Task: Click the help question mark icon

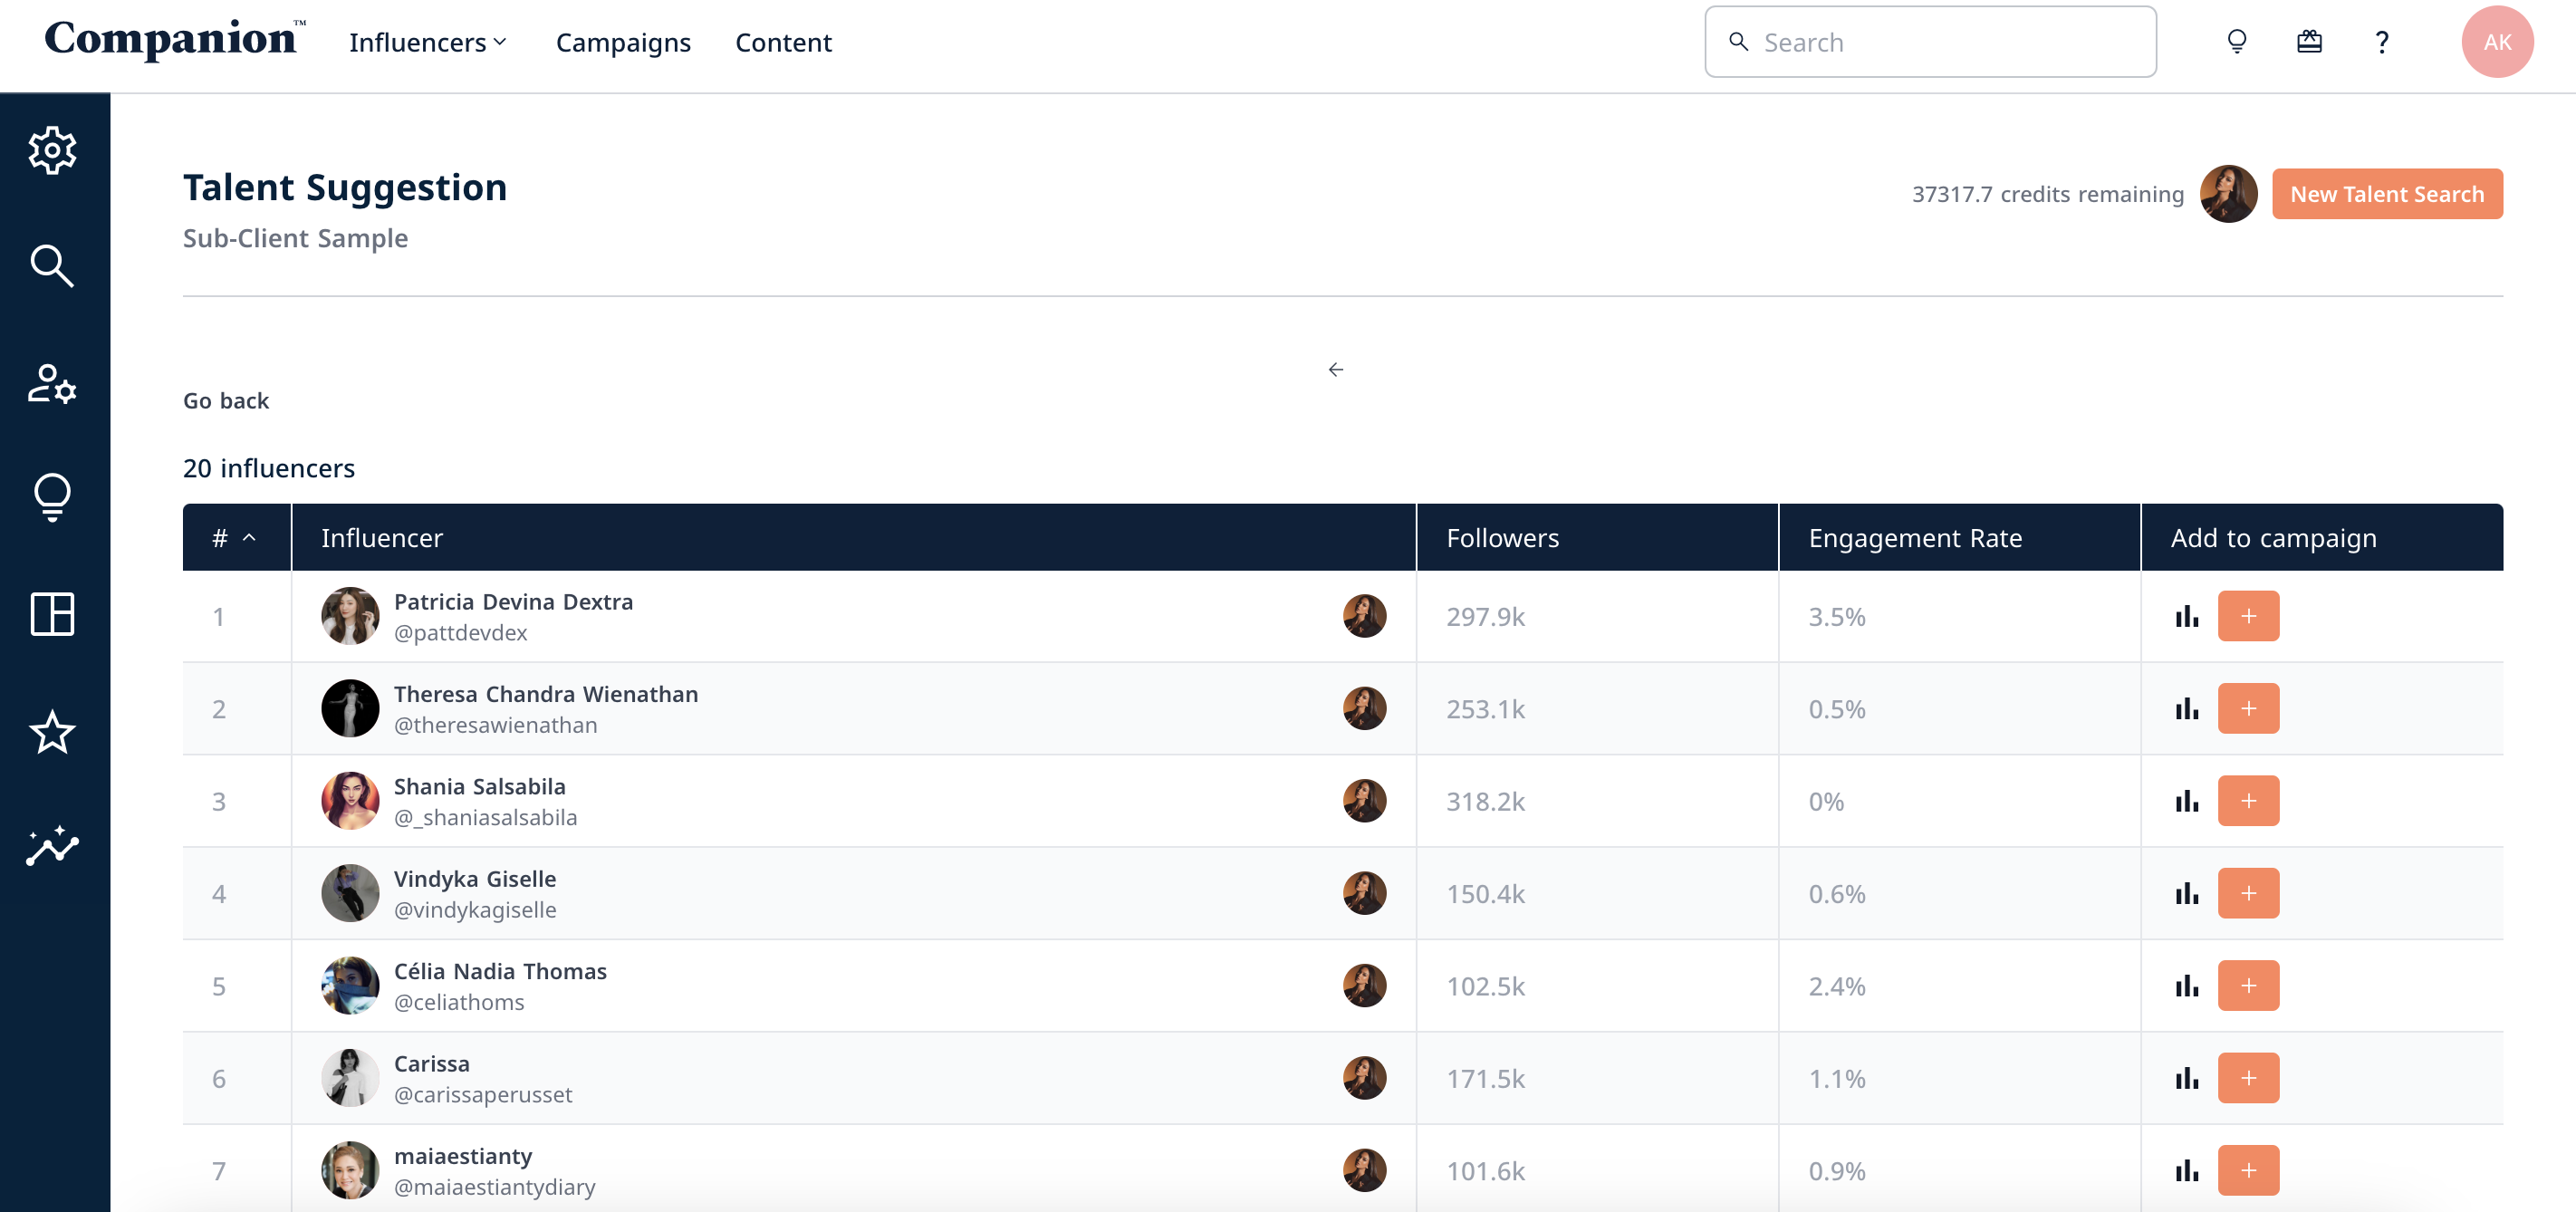Action: (x=2382, y=42)
